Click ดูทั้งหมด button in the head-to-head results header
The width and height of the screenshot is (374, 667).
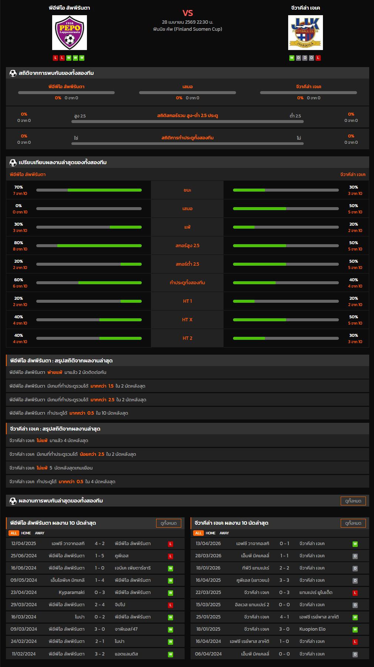tap(353, 501)
